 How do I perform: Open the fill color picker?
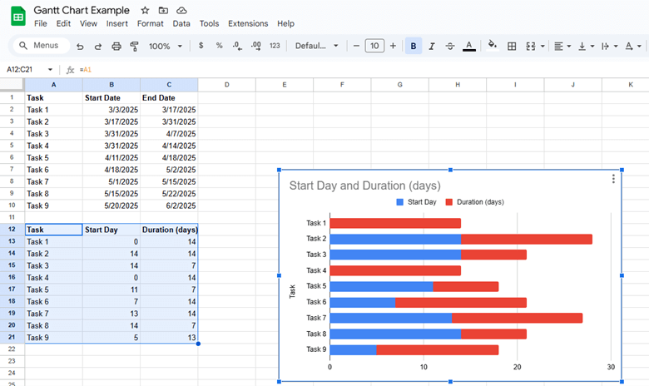tap(492, 46)
